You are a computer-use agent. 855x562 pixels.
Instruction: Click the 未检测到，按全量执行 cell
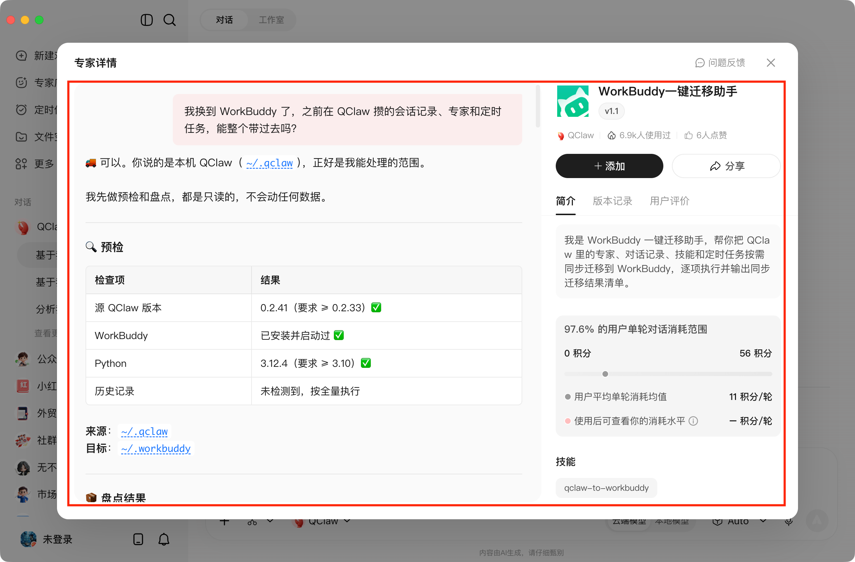pyautogui.click(x=387, y=391)
